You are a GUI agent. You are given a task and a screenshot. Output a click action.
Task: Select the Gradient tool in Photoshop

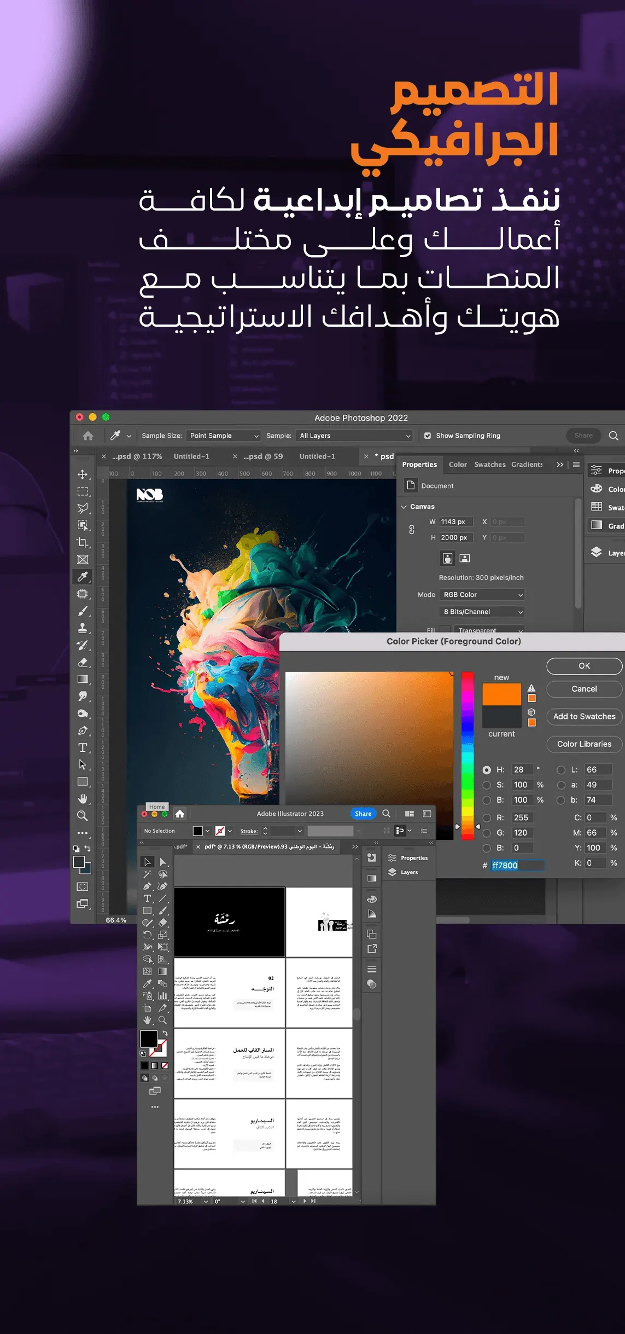[83, 679]
